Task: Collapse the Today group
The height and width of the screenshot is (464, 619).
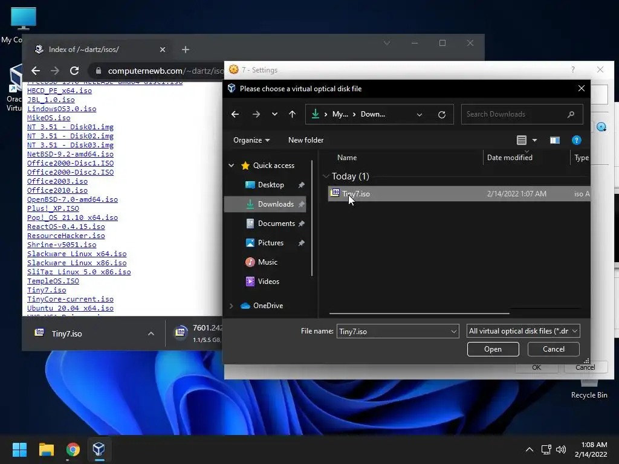Action: pos(326,176)
